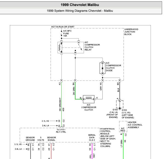
Task: Click the label beneath the compressor clutch coil
Action: 89,107
